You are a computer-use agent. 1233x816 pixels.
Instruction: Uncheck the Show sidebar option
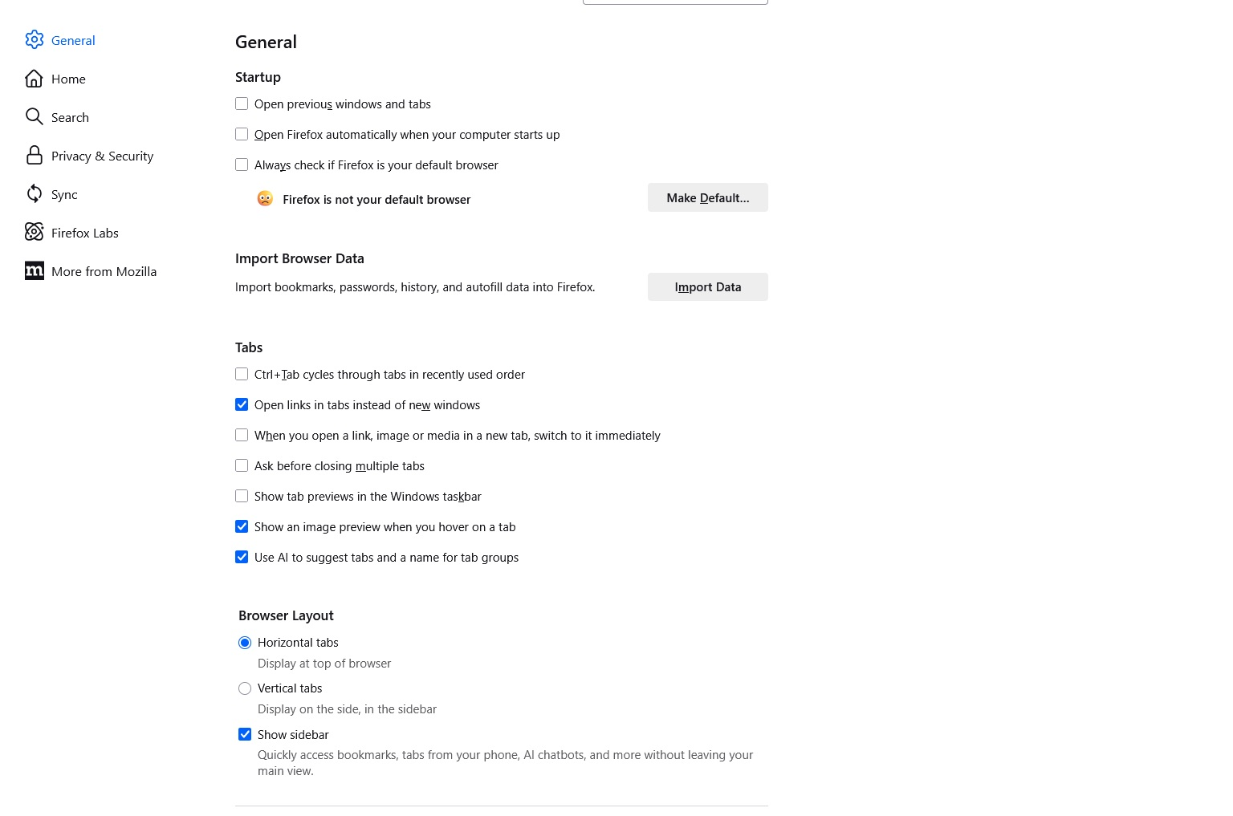[245, 735]
